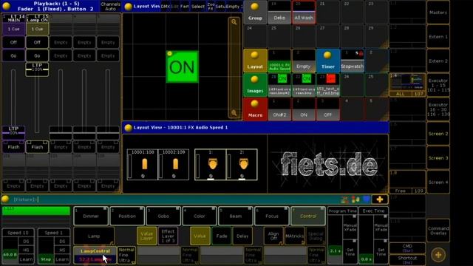Click the green-red icon left of people icon
The image size is (473, 266).
pyautogui.click(x=345, y=199)
